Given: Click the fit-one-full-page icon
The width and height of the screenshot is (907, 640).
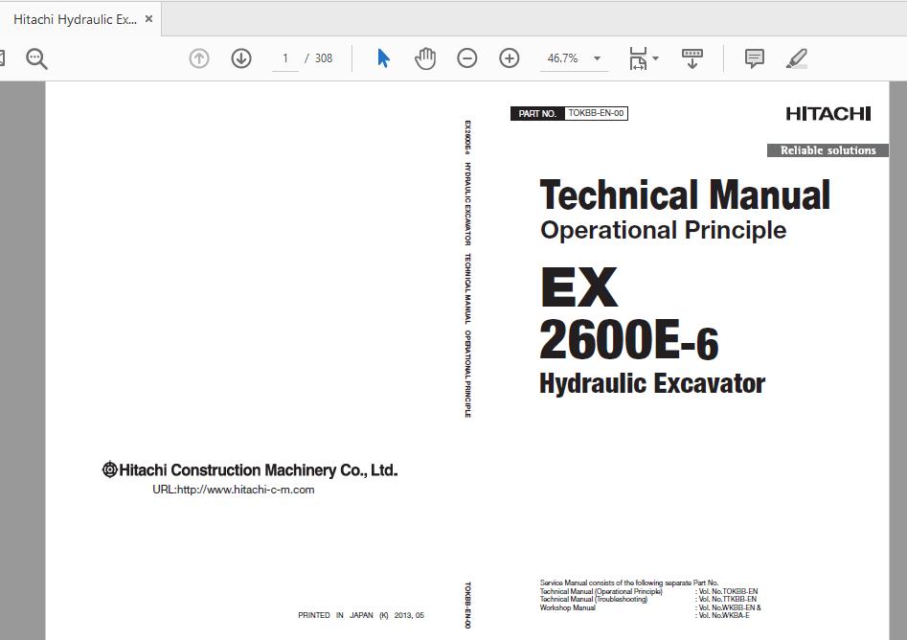Looking at the screenshot, I should tap(637, 57).
